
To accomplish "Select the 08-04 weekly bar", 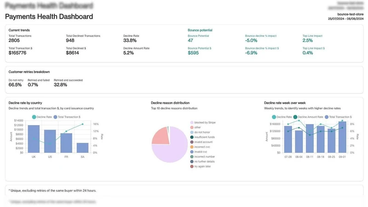I will click(299, 142).
